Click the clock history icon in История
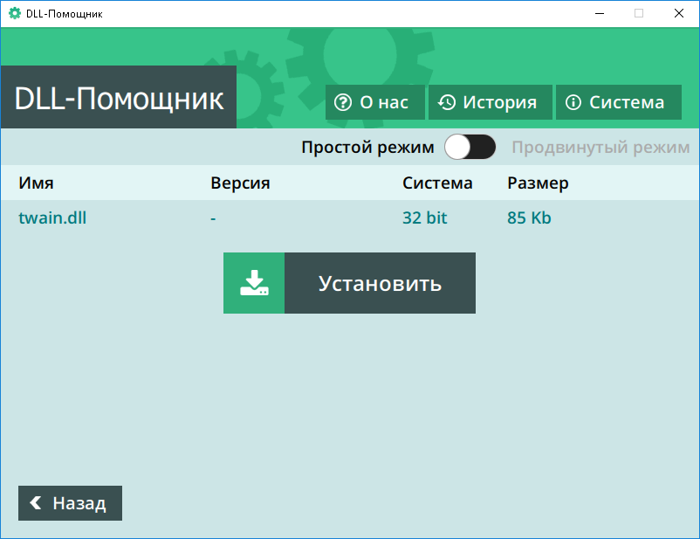 (x=446, y=102)
